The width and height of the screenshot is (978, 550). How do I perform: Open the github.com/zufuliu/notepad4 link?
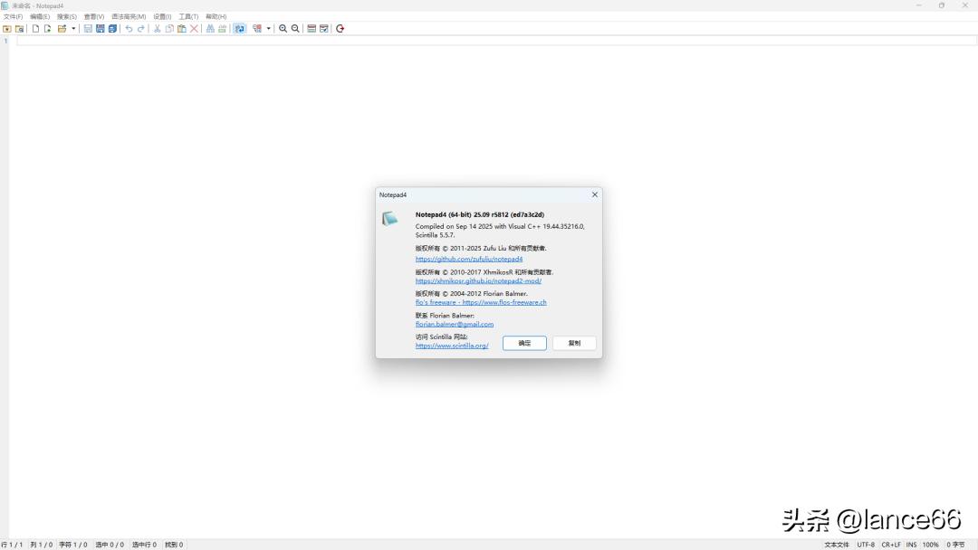469,259
